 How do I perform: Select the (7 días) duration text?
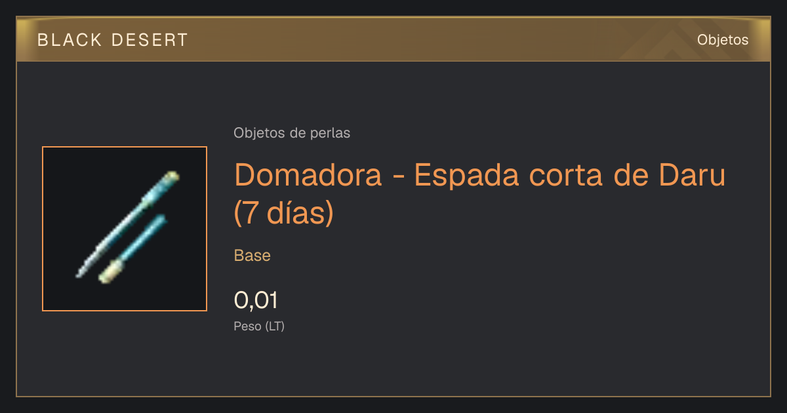(x=284, y=213)
